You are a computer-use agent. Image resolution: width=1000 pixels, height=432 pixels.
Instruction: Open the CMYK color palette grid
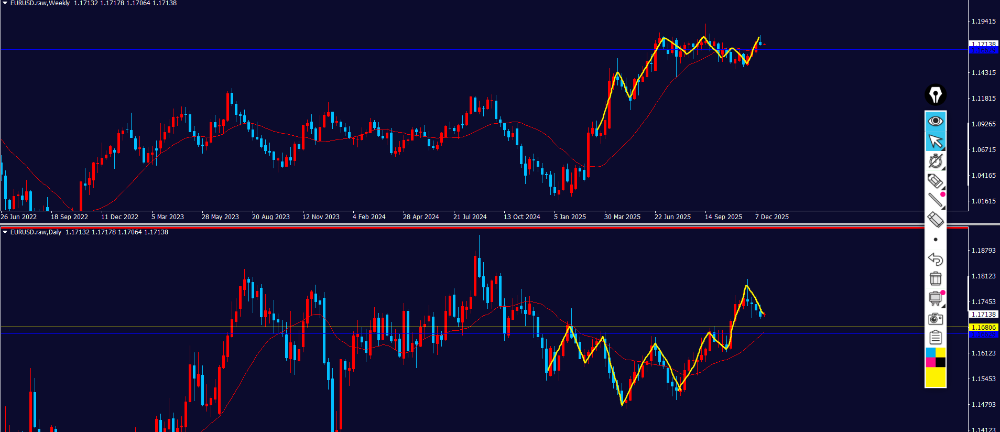[x=936, y=357]
